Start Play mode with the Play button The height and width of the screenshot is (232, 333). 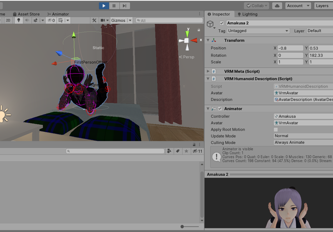tap(104, 6)
